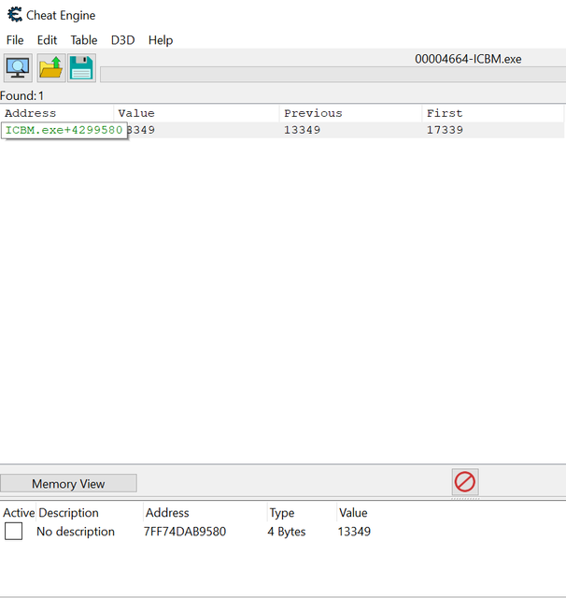Click the 13349 value in cheat table
Screen dimensions: 566x598
354,532
